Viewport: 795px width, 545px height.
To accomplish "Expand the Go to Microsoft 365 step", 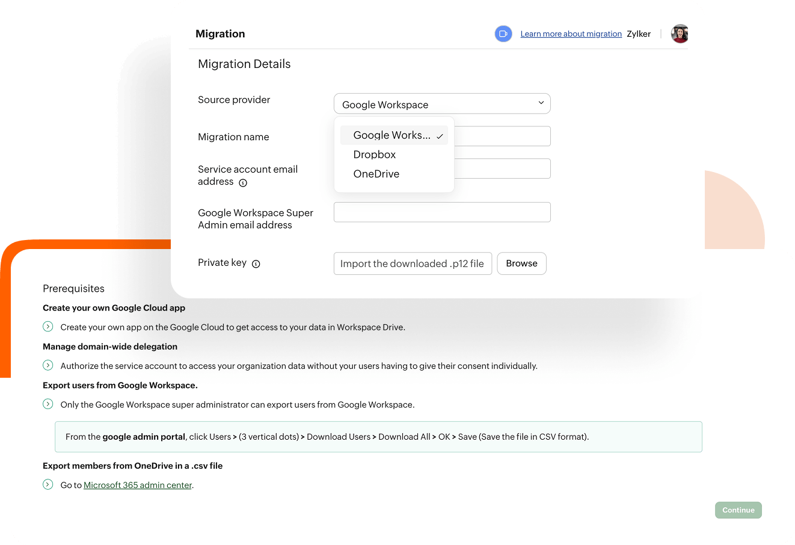I will coord(48,484).
